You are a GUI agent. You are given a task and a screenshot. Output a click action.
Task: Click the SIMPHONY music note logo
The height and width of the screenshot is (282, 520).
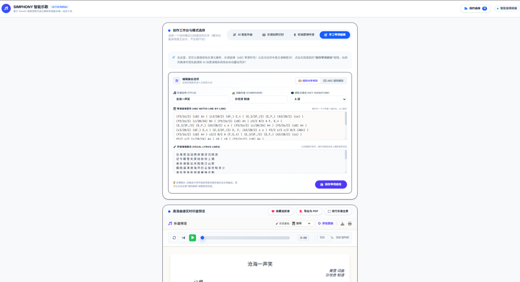click(x=6, y=8)
